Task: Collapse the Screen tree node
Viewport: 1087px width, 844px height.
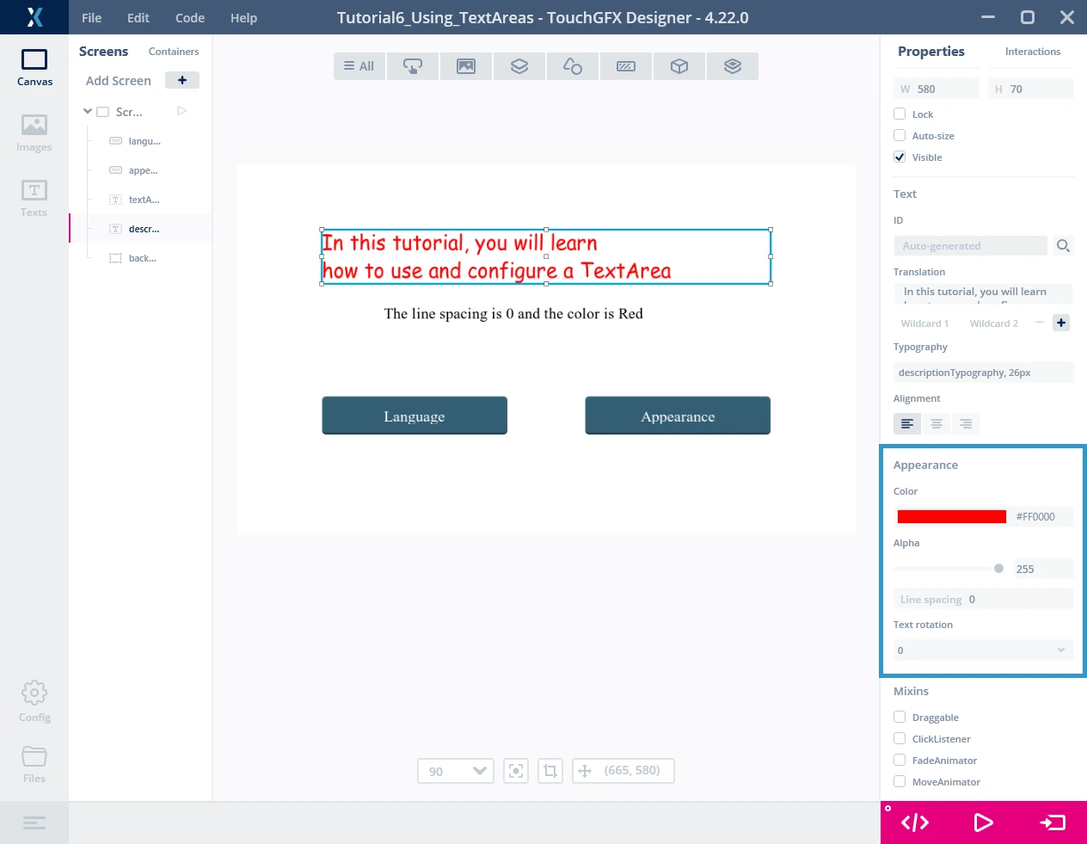Action: tap(88, 112)
